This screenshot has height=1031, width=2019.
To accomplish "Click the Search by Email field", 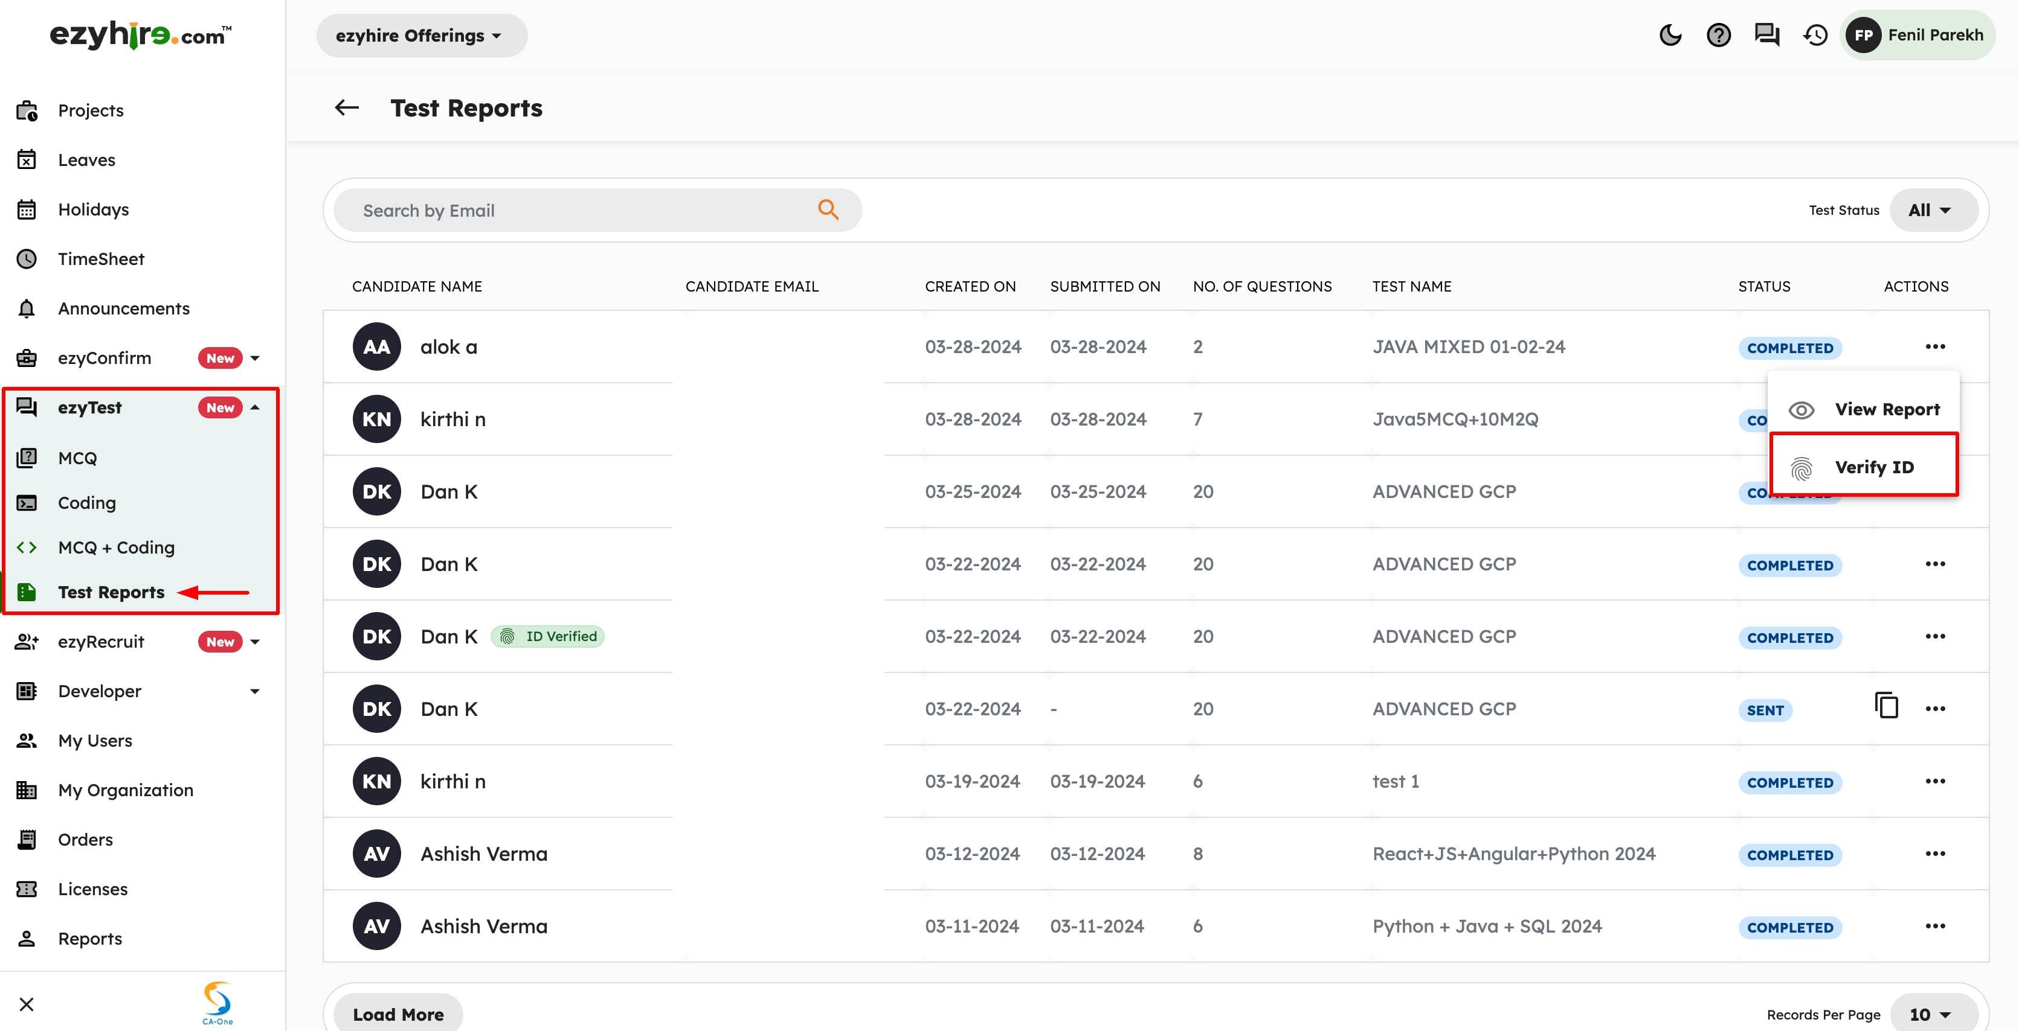I will click(x=597, y=210).
